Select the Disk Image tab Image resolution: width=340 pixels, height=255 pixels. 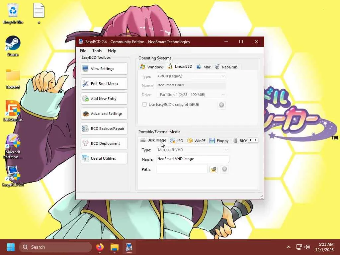tap(153, 140)
